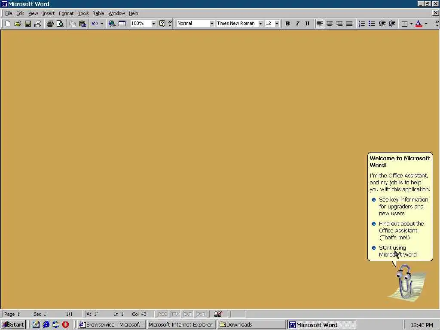Screen dimensions: 440x330
Task: Click the first quick launch icon beside Start
Action: pyautogui.click(x=36, y=325)
